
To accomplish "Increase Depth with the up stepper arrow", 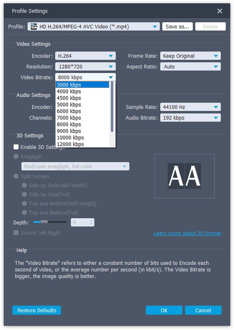I will (91, 221).
